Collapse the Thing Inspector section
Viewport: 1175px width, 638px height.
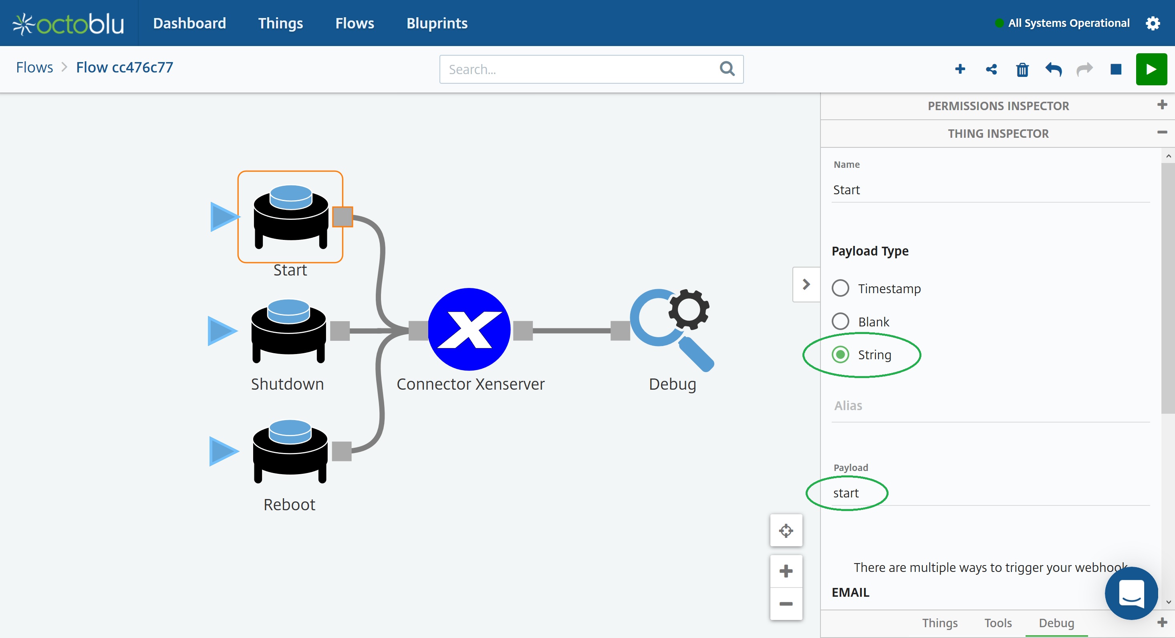click(x=1162, y=132)
